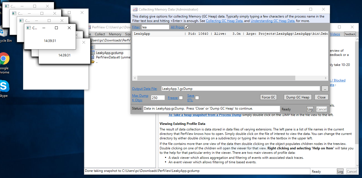Click the browse "..." button for output file
Viewport: 362px width, 178px height.
(x=325, y=89)
